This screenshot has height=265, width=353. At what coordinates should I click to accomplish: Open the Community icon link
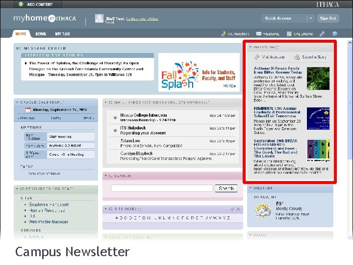click(x=224, y=34)
